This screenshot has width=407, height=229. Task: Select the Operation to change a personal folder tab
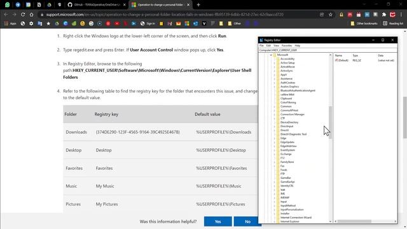pos(161,4)
